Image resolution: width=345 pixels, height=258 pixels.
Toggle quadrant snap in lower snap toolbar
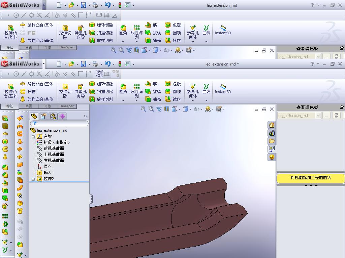coord(32,74)
